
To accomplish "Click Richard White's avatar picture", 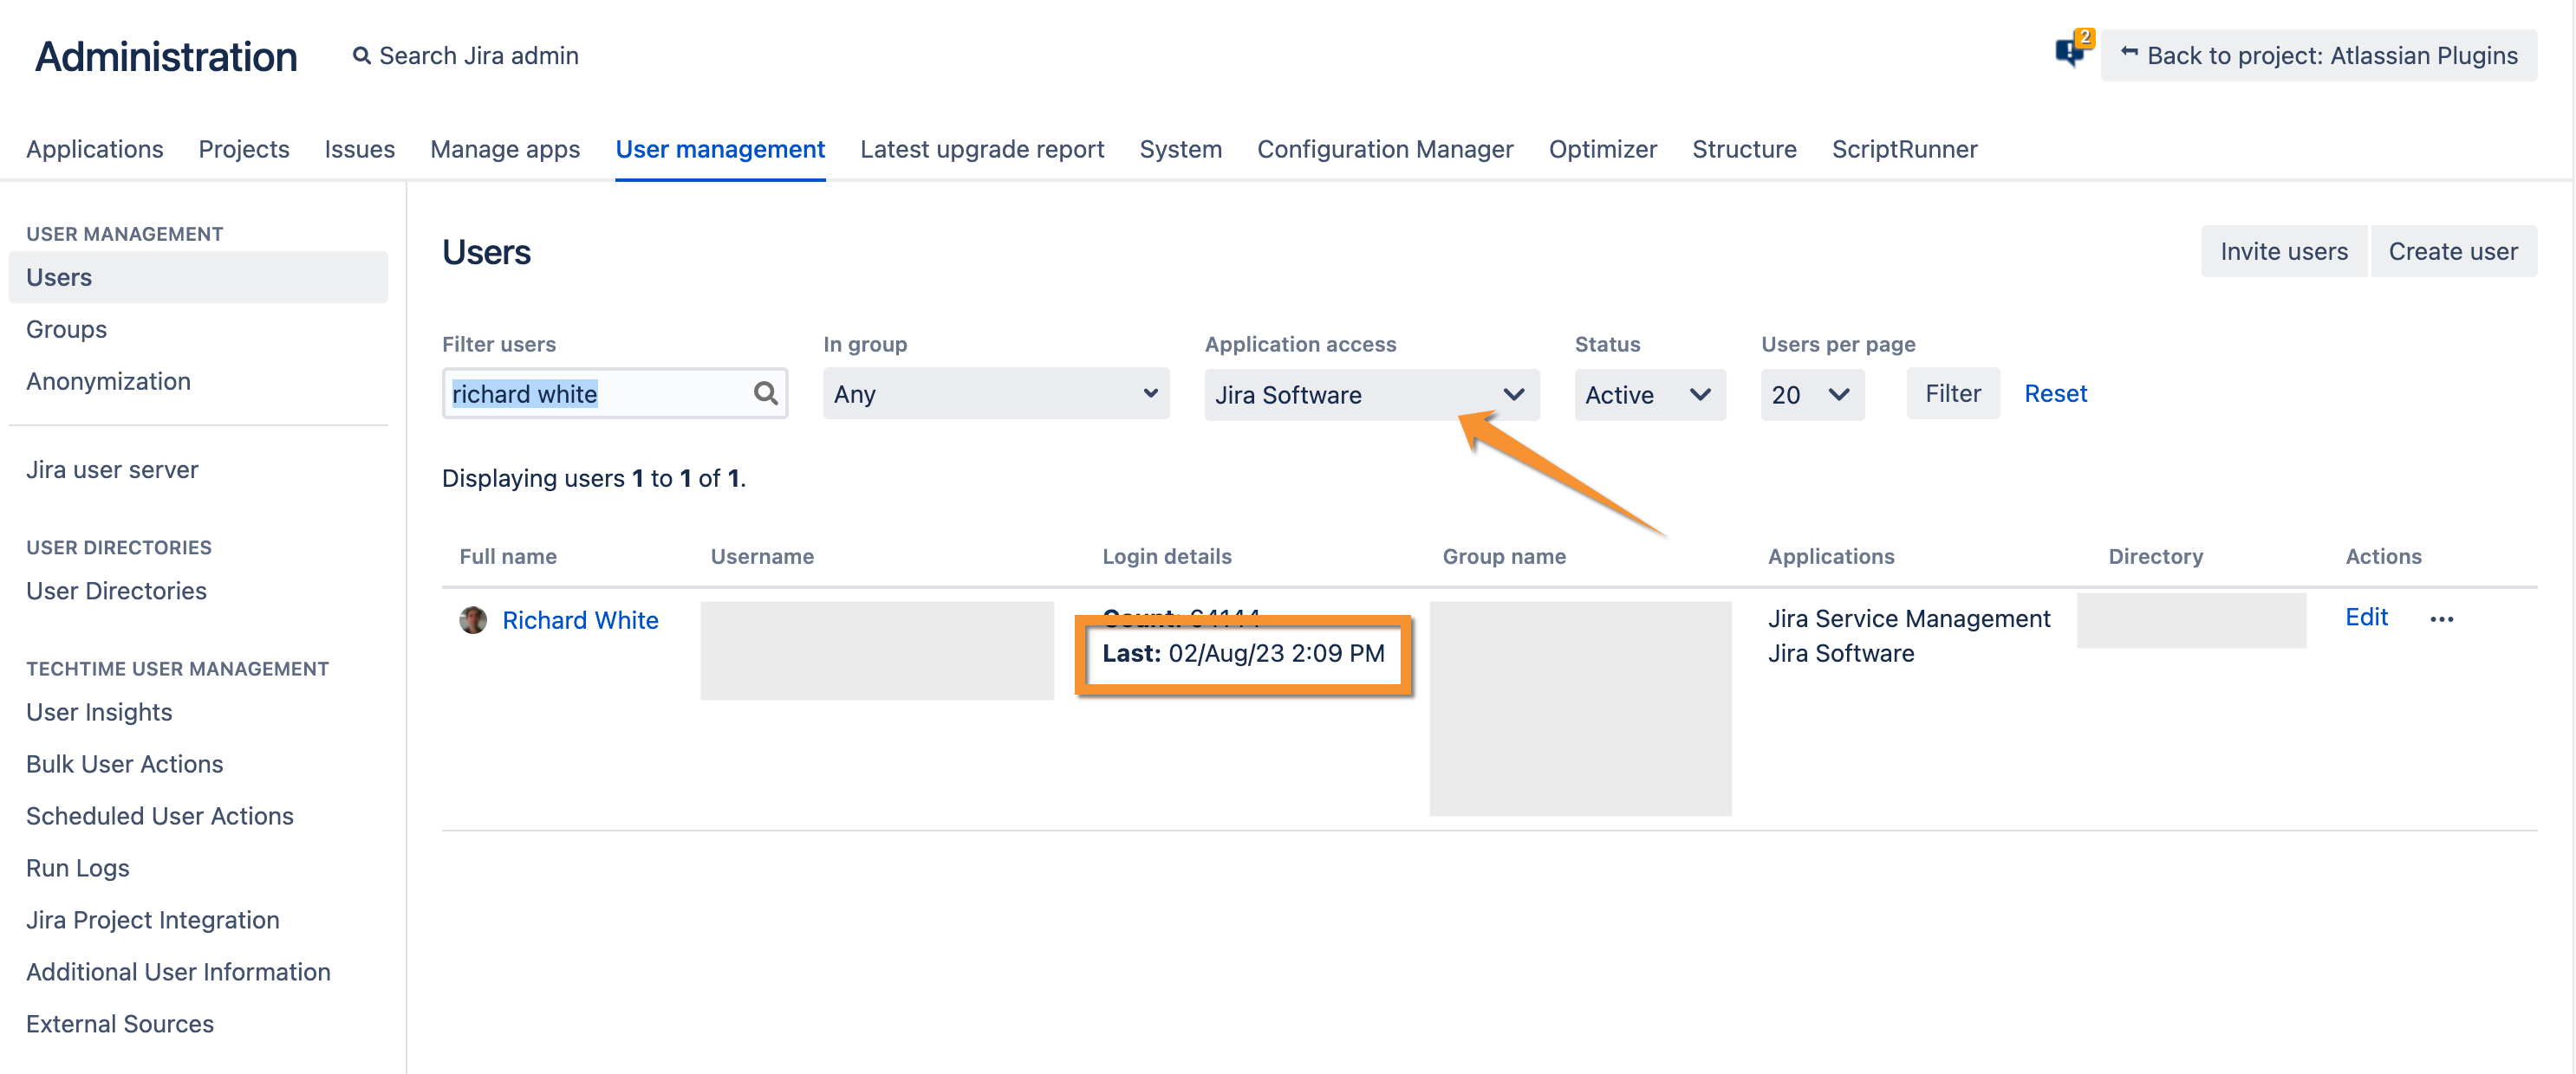I will (473, 620).
